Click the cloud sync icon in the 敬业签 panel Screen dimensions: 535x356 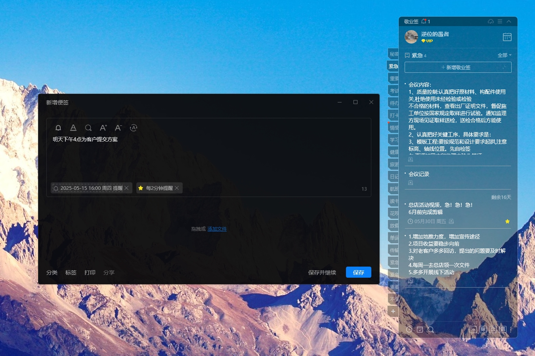click(491, 21)
